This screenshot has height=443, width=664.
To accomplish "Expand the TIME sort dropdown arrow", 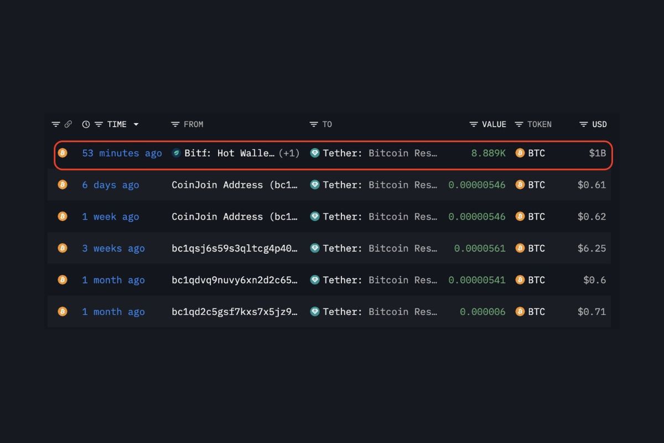I will [136, 125].
